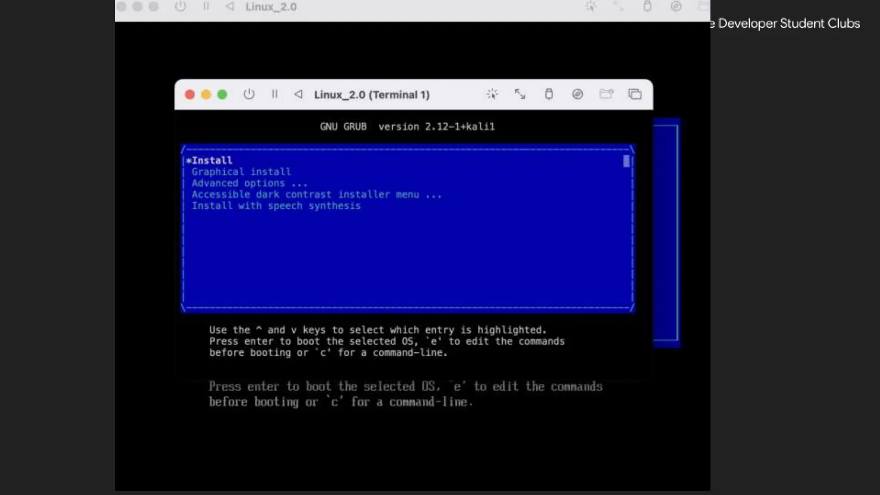Click the restart triangle icon in Terminal 1

(x=298, y=94)
